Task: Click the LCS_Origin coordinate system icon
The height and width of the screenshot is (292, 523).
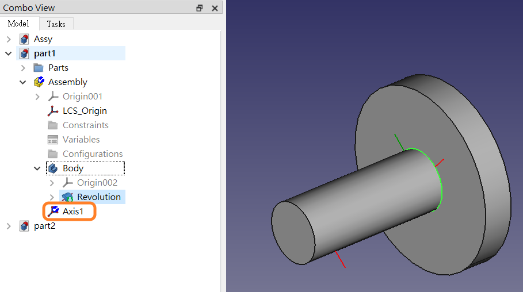Action: 53,111
